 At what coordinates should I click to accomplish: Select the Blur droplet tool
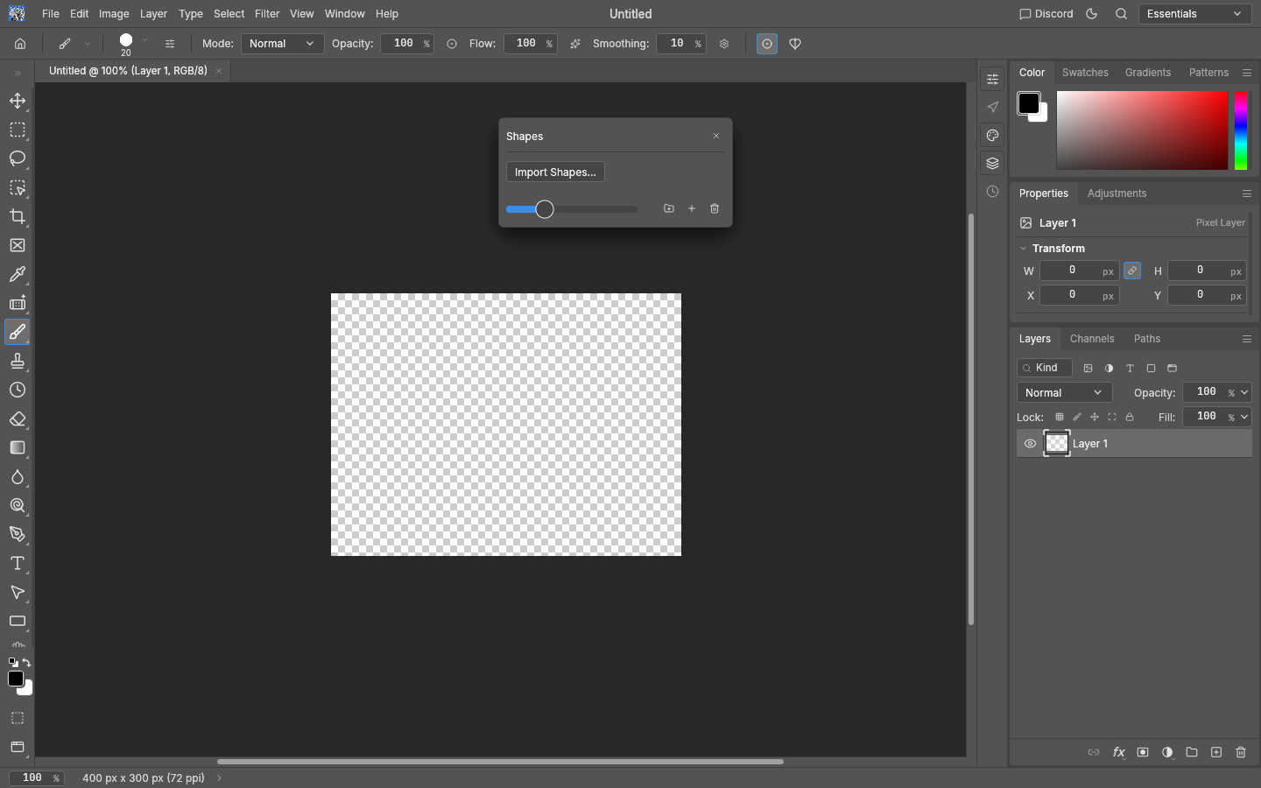(x=18, y=476)
